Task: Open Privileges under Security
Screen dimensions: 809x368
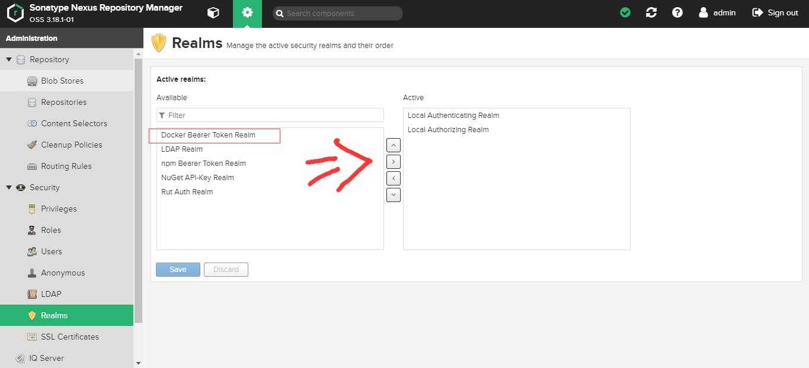Action: (59, 209)
